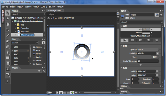Choose the Brush resources tab
The width and height of the screenshot is (166, 96).
tap(157, 40)
